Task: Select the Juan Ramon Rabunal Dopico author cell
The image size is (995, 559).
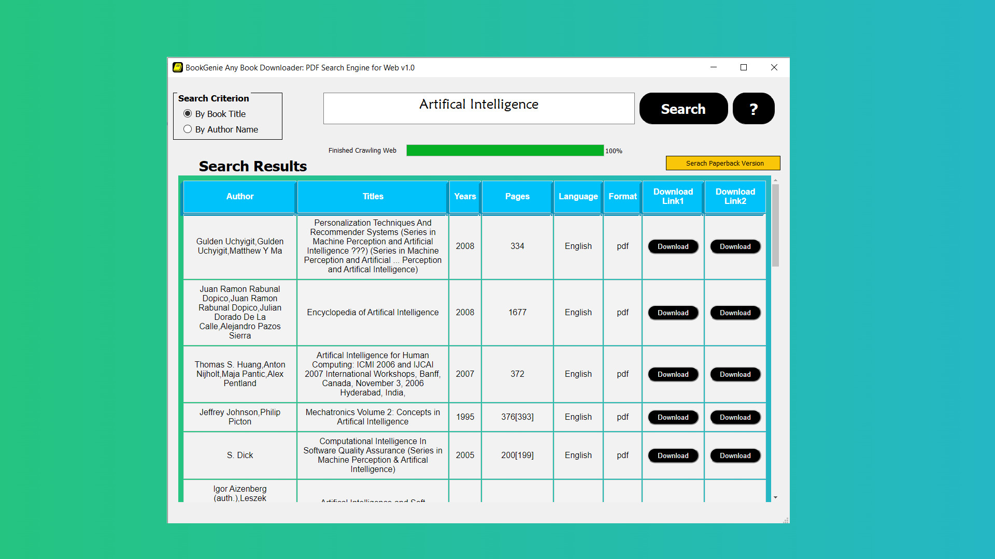Action: tap(240, 313)
